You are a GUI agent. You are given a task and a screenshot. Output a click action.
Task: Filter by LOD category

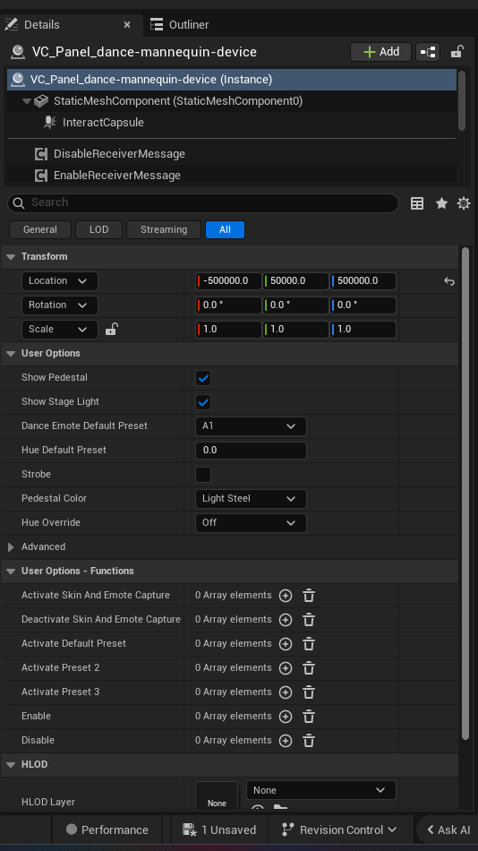[98, 229]
